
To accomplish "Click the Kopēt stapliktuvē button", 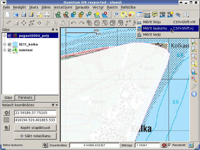I will (35, 128).
